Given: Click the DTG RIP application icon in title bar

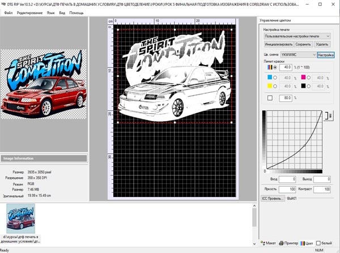Looking at the screenshot, I should [x=3, y=4].
